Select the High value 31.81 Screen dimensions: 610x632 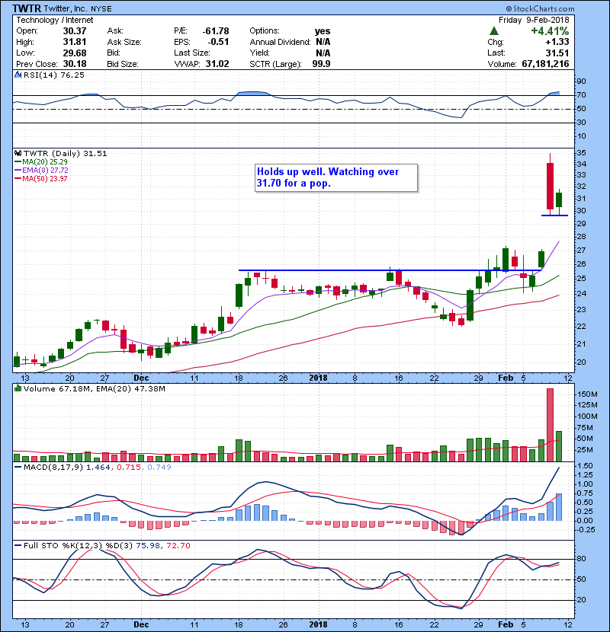(75, 42)
